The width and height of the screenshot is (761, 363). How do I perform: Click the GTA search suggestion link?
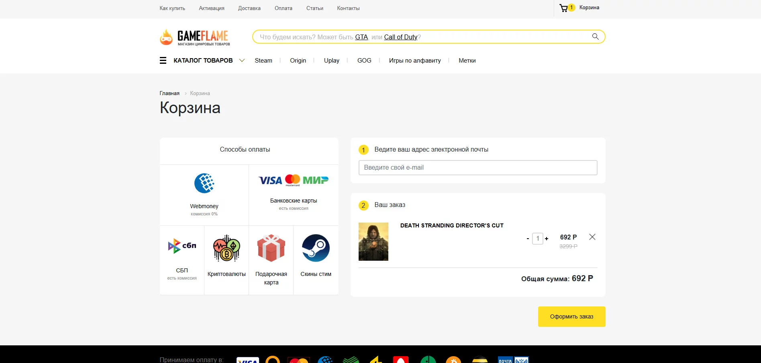click(x=361, y=37)
